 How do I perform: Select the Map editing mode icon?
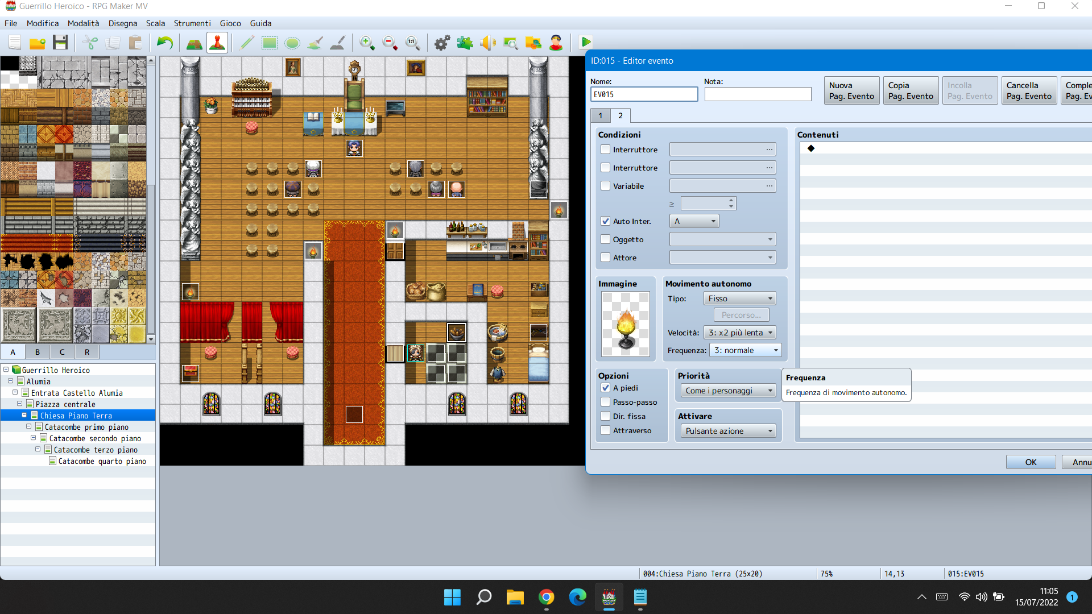195,43
